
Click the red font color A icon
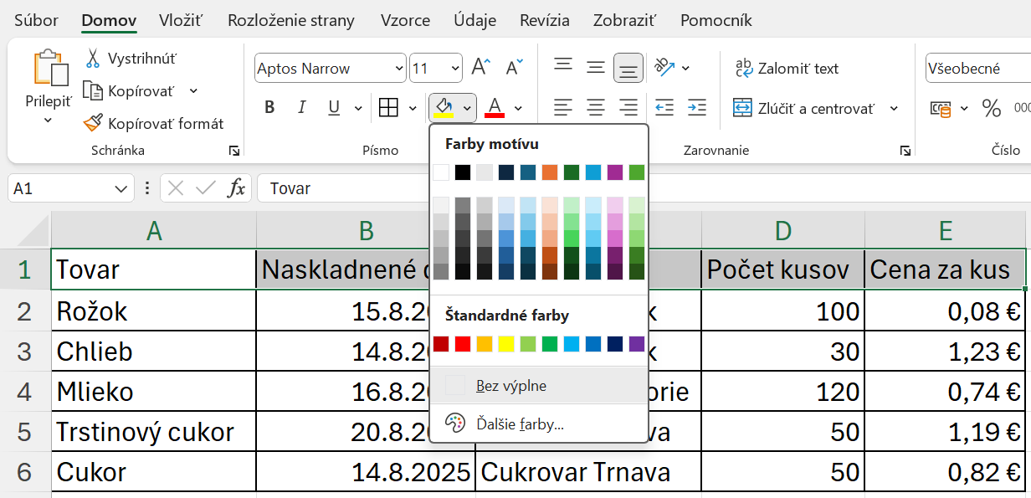click(x=495, y=108)
